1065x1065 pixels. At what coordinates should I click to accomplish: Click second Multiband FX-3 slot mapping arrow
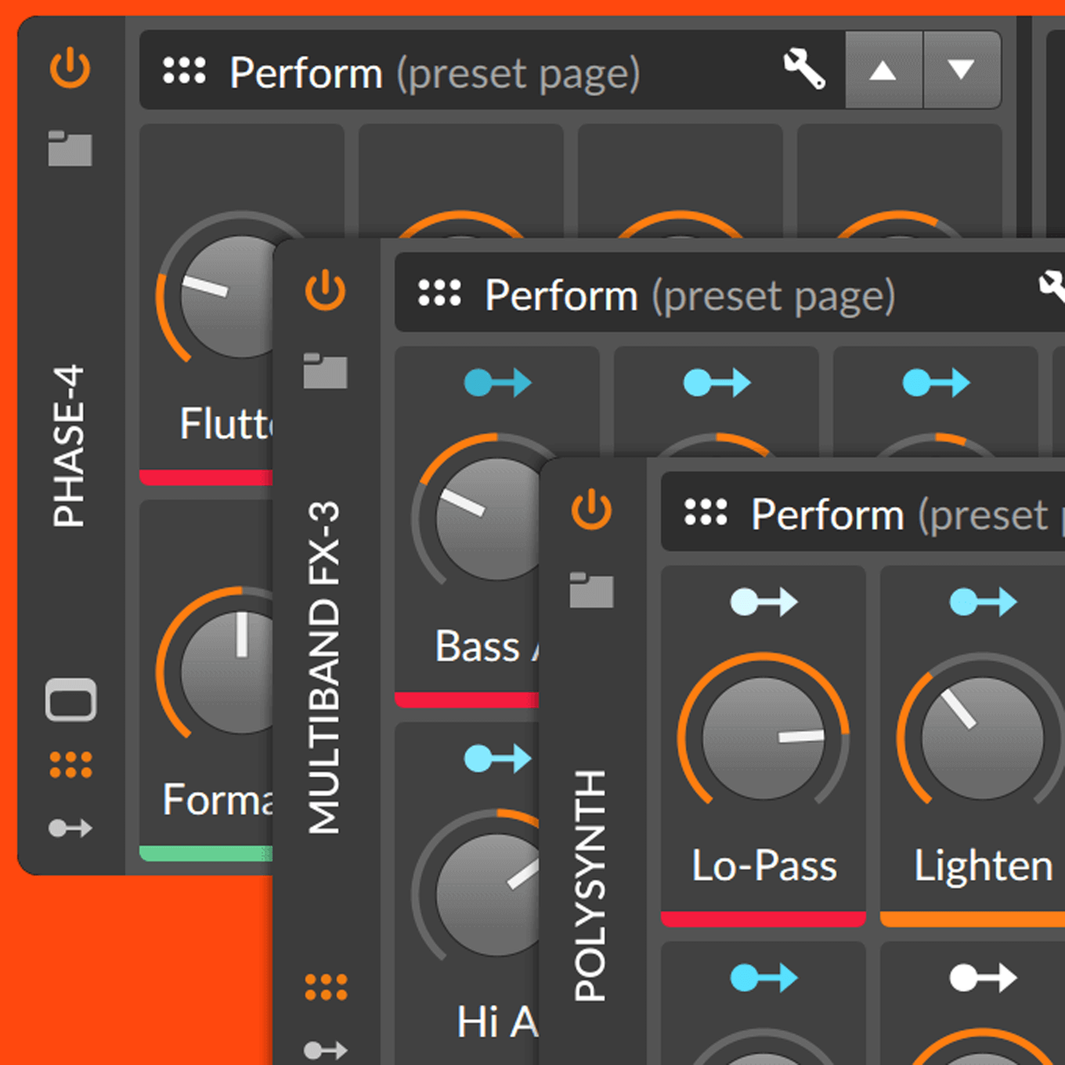[x=717, y=383]
